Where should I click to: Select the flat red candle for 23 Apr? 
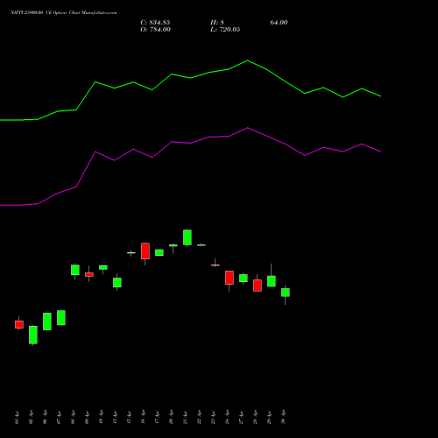pos(215,265)
